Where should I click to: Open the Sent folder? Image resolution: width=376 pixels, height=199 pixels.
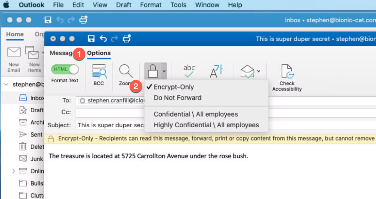pos(31,135)
